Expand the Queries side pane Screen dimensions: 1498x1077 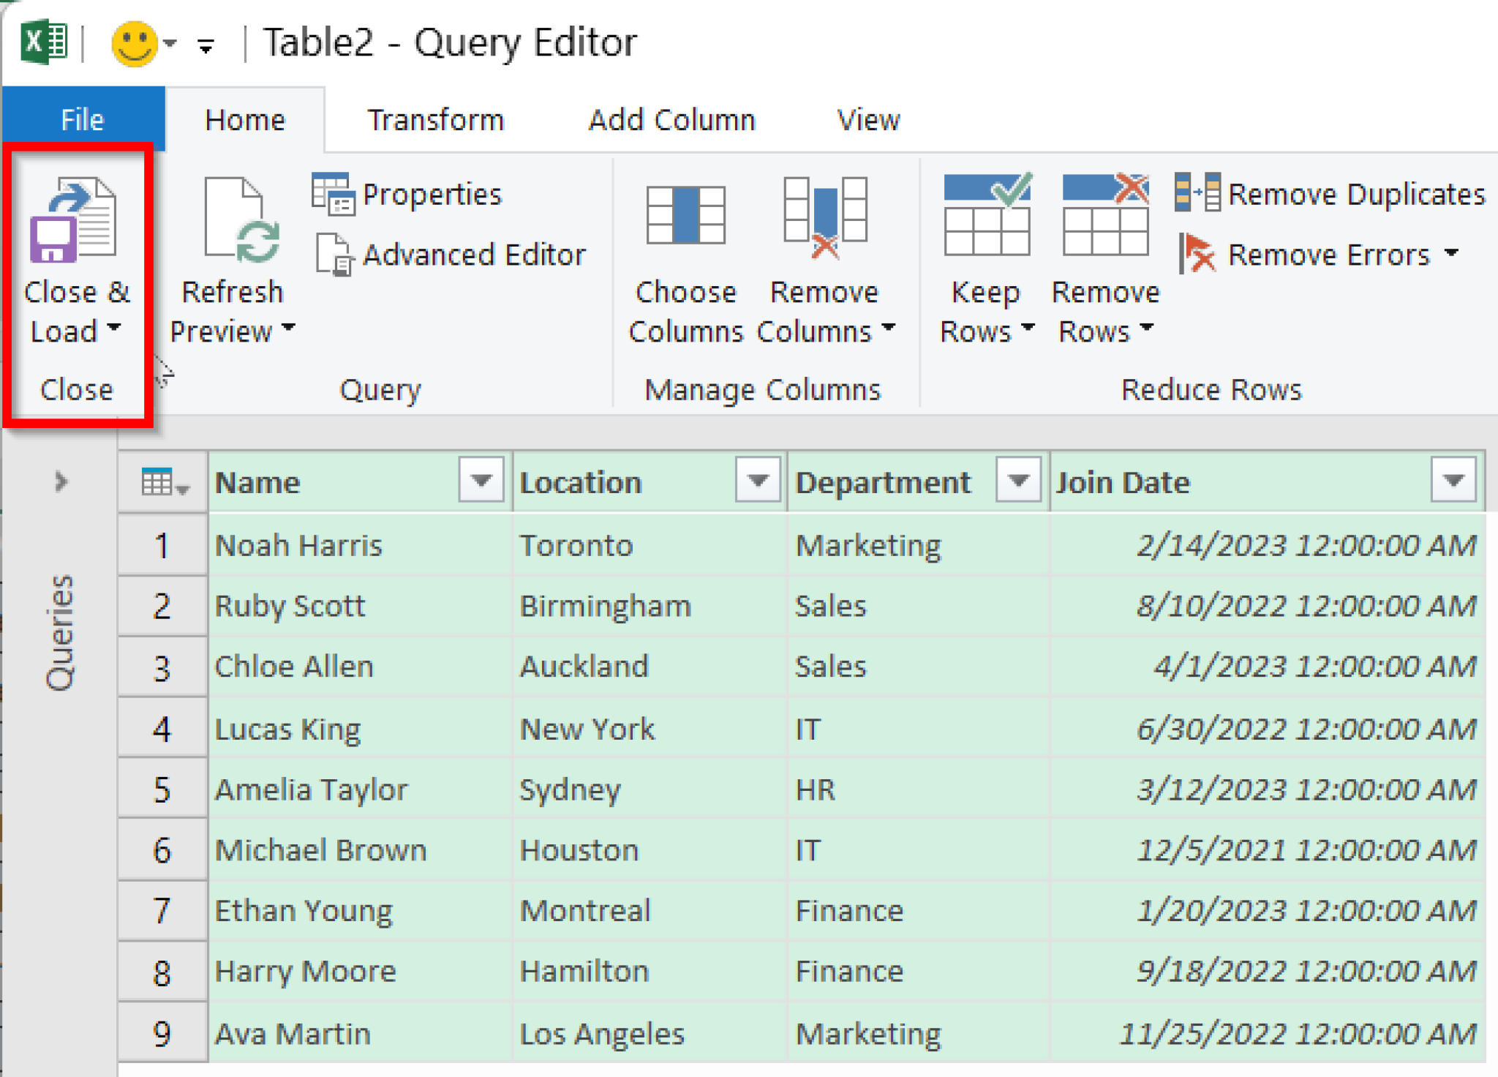click(x=60, y=481)
